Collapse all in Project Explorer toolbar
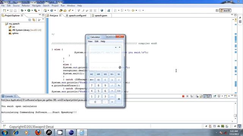 [30, 20]
